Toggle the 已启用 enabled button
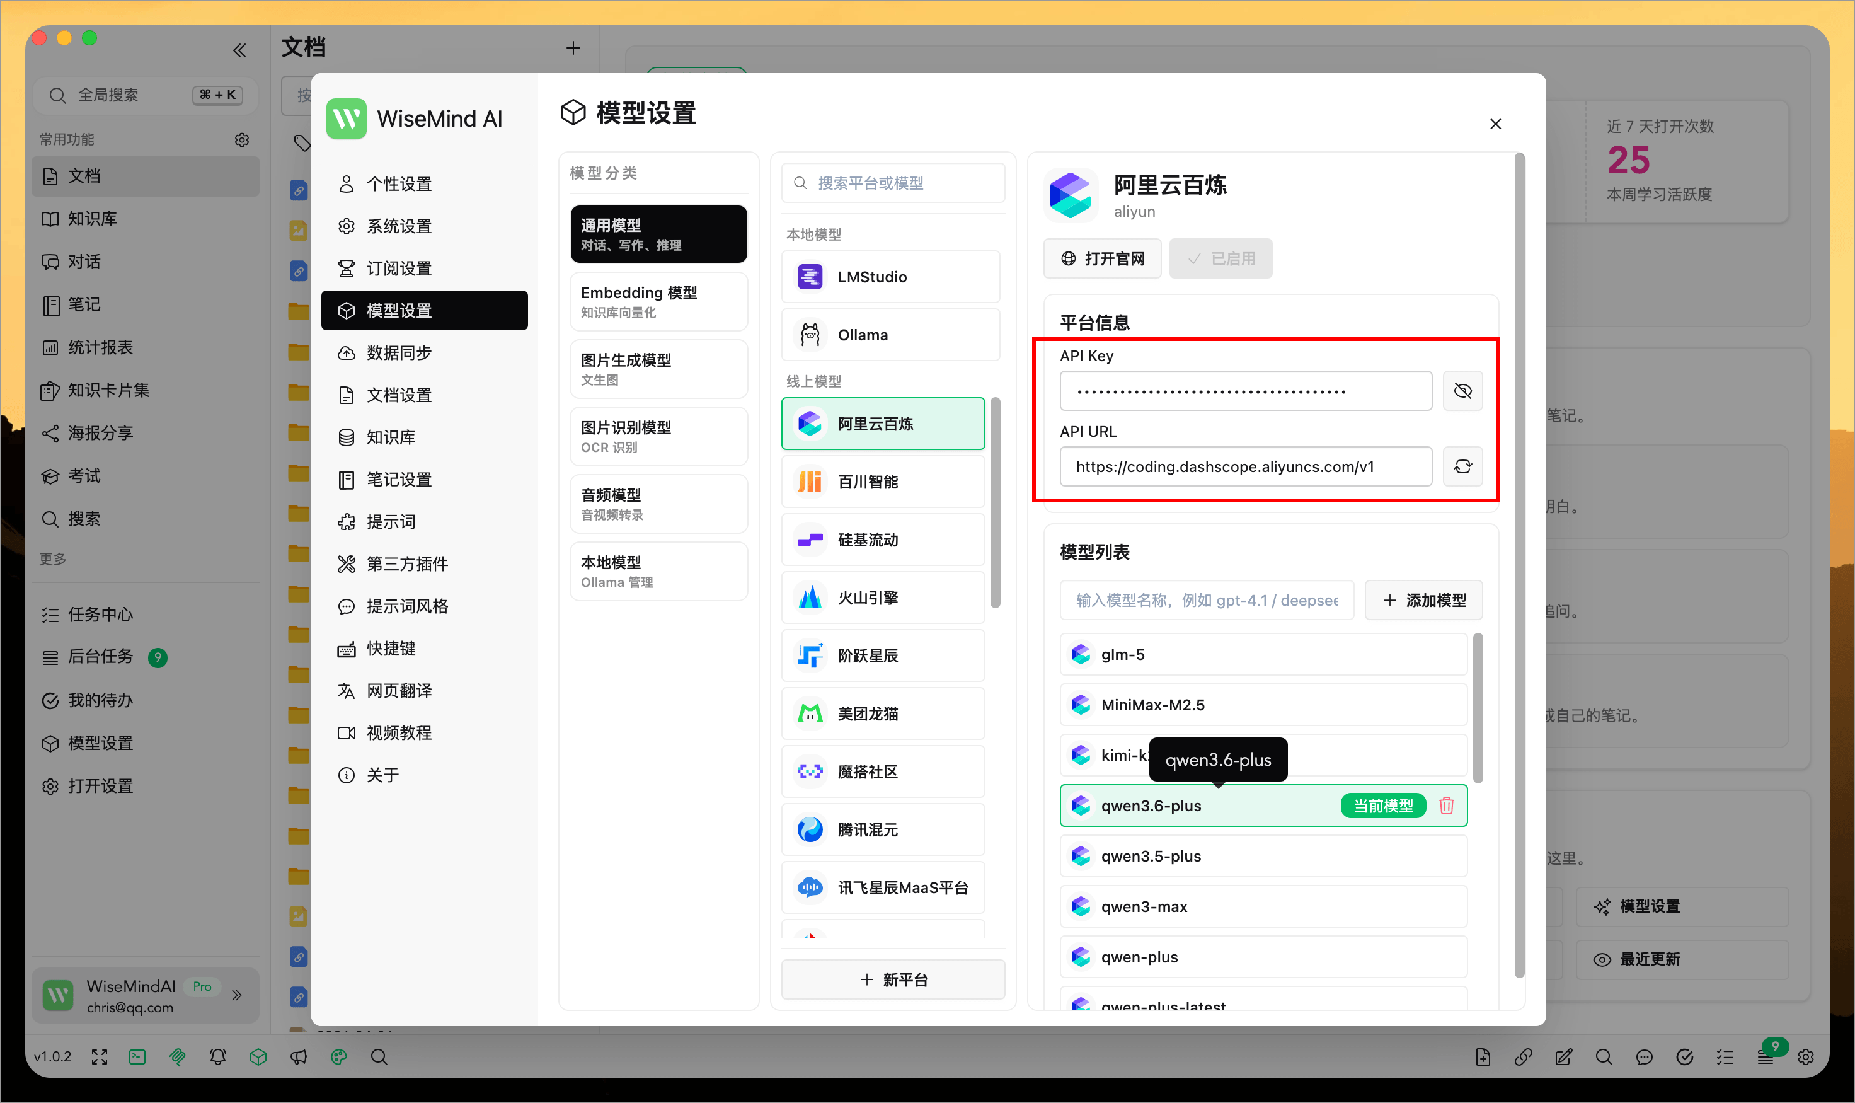The image size is (1855, 1103). pos(1220,258)
